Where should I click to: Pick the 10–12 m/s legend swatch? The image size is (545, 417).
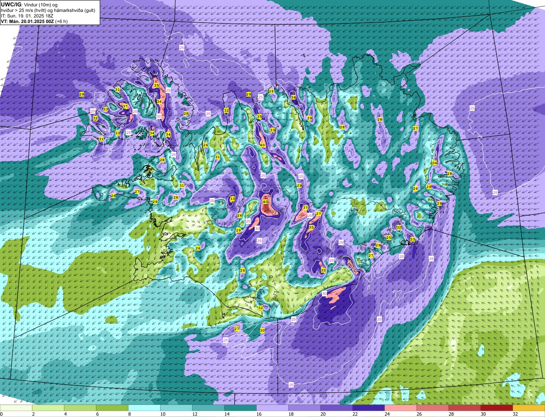tap(176, 408)
